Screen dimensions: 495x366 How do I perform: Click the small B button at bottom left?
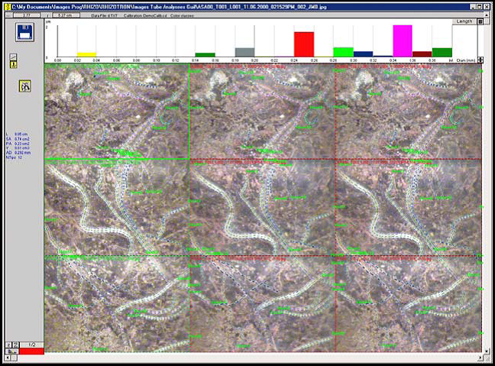tap(10, 352)
